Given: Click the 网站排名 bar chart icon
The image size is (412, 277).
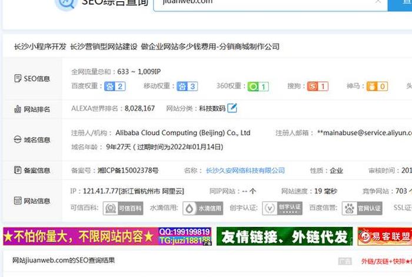Looking at the screenshot, I should [18, 109].
